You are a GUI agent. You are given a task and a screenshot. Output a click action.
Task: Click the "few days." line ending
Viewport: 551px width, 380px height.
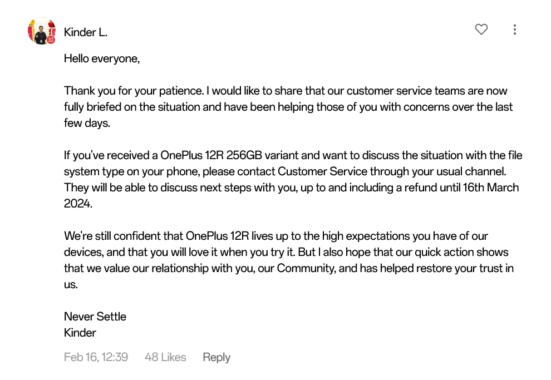click(x=87, y=124)
